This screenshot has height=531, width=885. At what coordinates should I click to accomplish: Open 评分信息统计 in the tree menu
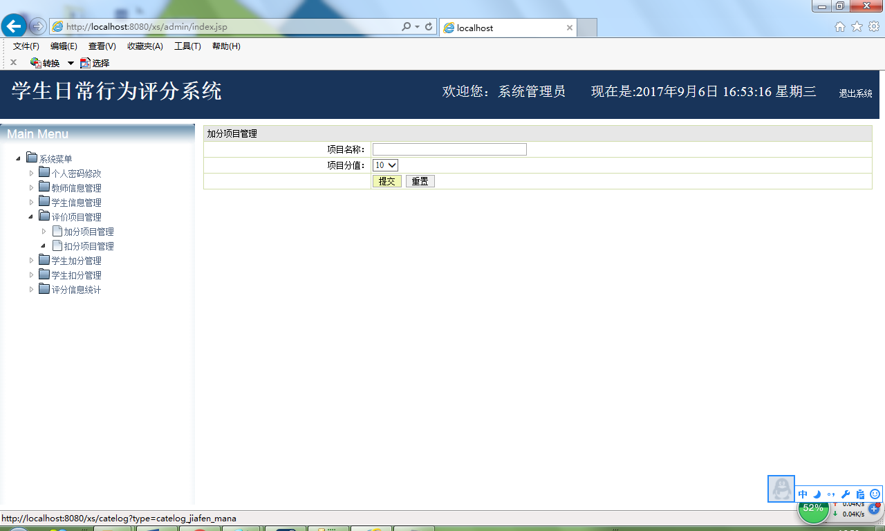77,290
